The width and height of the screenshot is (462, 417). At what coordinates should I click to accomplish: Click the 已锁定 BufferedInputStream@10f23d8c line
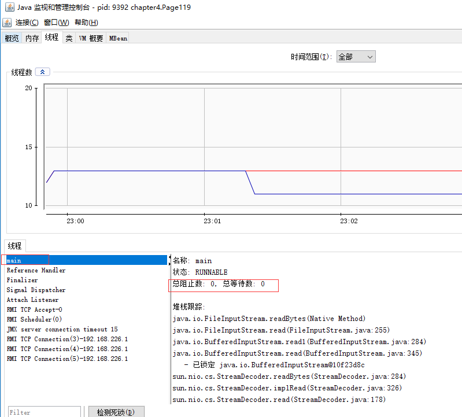275,365
